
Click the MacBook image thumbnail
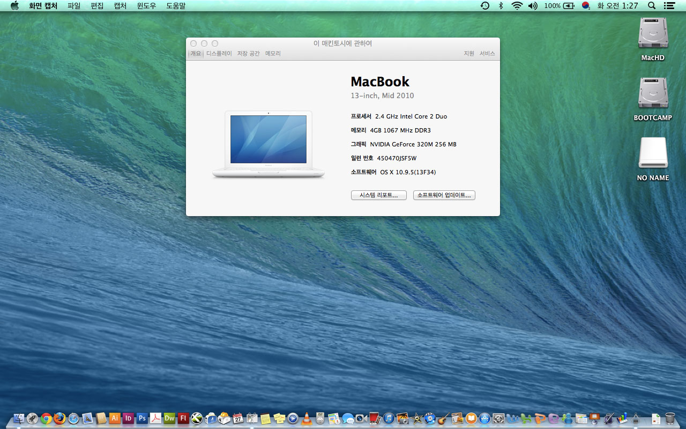click(269, 144)
